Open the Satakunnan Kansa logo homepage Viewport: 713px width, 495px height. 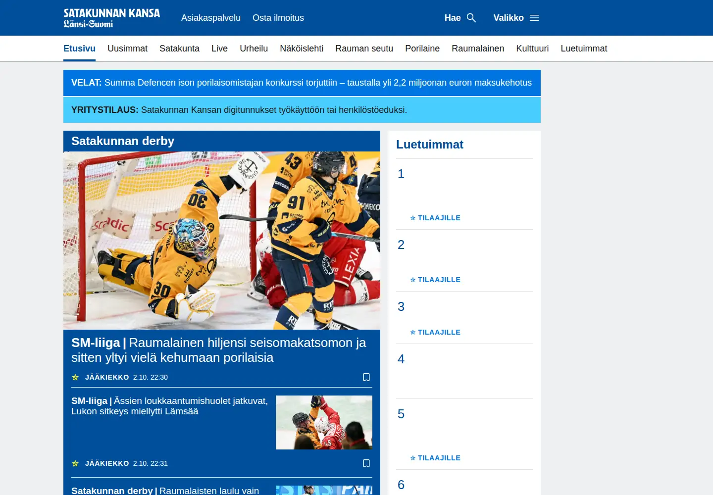point(112,18)
